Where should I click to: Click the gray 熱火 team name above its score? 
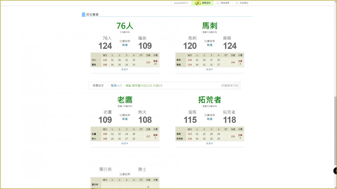[142, 112]
